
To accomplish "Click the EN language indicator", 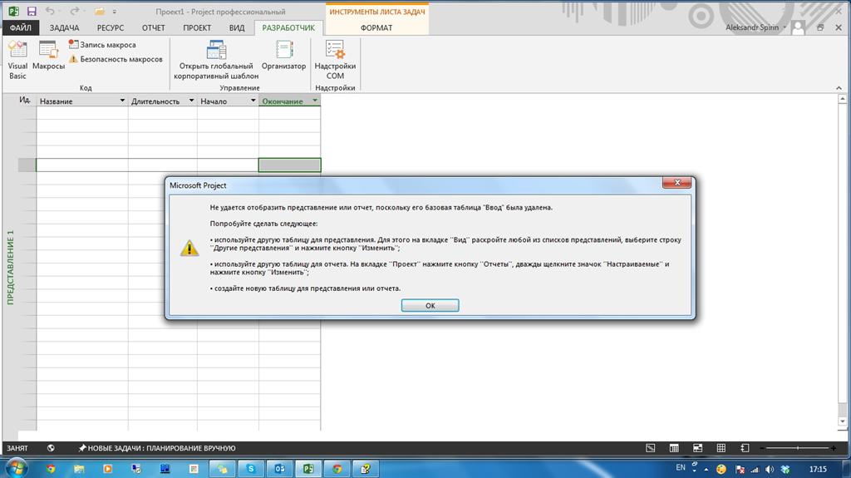I will click(x=681, y=467).
